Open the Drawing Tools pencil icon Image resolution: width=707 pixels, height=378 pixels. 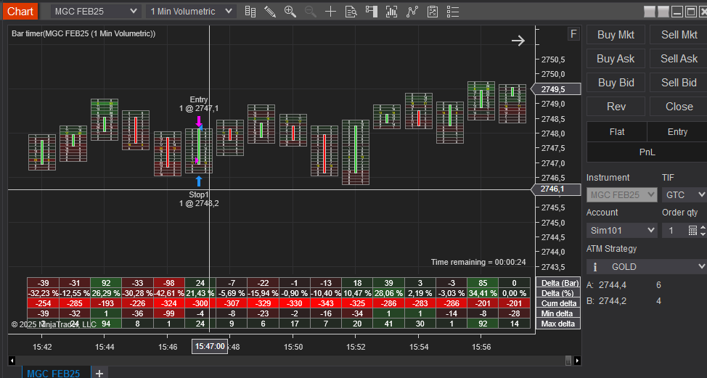click(x=270, y=12)
